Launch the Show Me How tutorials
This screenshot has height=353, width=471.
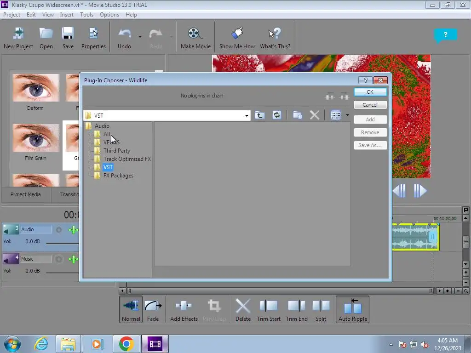(237, 38)
